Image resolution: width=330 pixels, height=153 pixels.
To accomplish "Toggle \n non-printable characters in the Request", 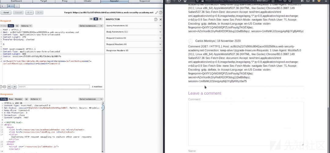I will (17, 26).
